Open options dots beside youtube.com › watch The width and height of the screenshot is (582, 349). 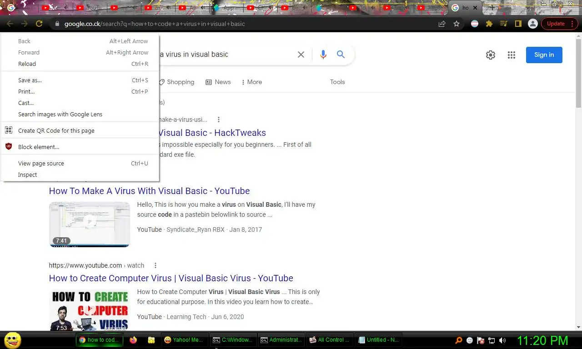tap(156, 265)
